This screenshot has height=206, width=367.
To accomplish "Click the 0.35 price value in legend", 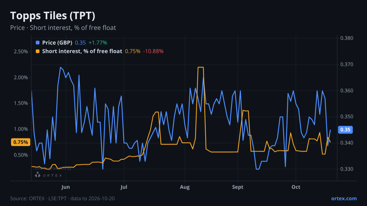I will tap(80, 43).
